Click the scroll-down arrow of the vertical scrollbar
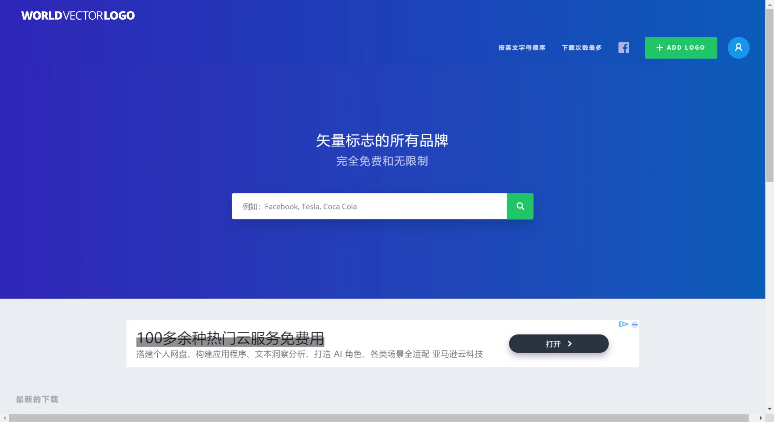This screenshot has width=774, height=422. pos(770,408)
